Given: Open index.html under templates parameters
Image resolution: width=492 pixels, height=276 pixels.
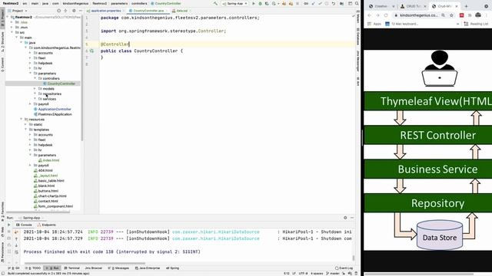Looking at the screenshot, I should click(x=51, y=160).
